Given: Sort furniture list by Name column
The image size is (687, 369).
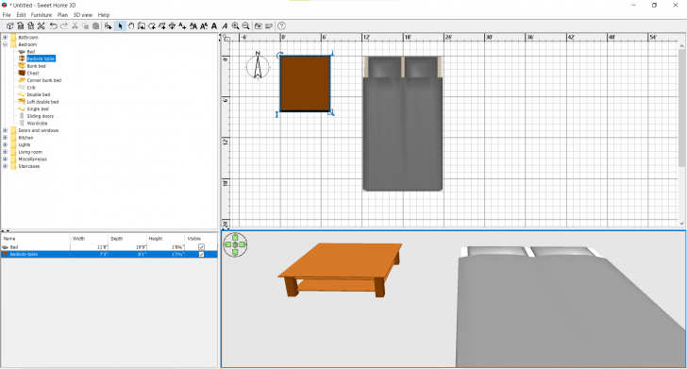Looking at the screenshot, I should click(36, 239).
